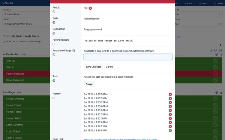This screenshot has width=225, height=140.
Task: Open the Config menu in the header
Action: tap(218, 3)
